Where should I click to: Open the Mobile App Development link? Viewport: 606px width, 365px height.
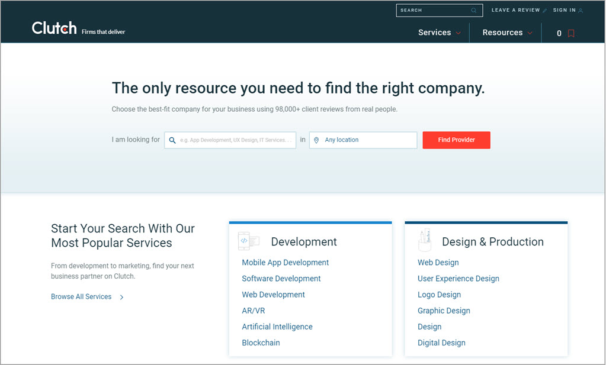[285, 263]
